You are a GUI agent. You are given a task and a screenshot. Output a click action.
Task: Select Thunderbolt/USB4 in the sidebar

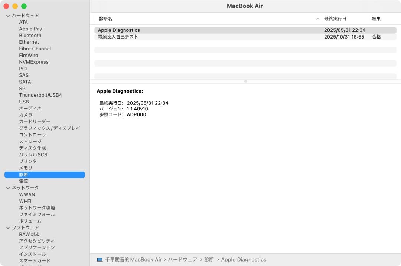click(x=40, y=95)
